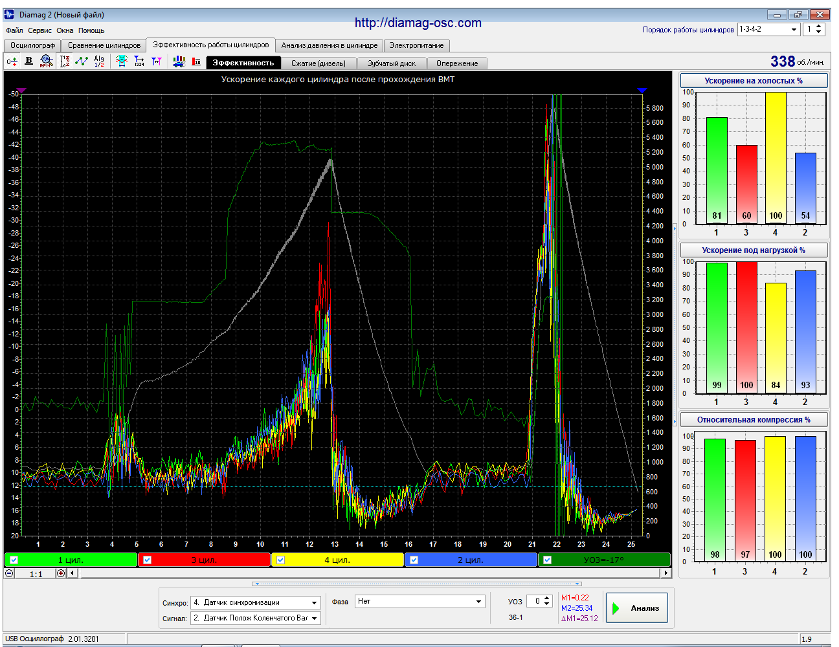Click the Ускорение на холостых % header button
839x647 pixels.
pyautogui.click(x=754, y=81)
